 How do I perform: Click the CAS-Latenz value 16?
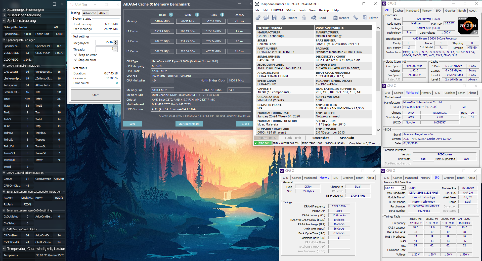coord(27,72)
